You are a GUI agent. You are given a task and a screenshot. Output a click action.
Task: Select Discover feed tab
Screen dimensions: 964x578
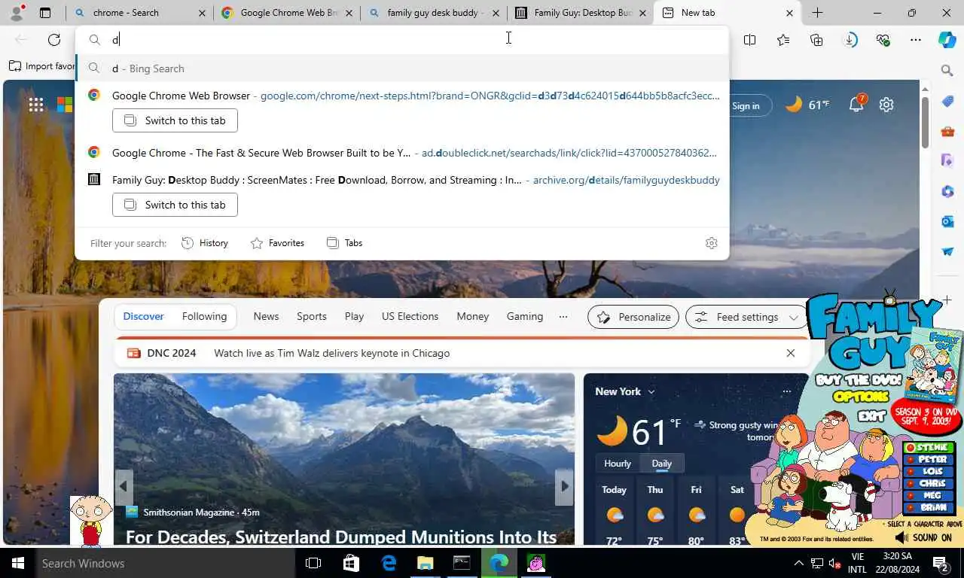143,316
